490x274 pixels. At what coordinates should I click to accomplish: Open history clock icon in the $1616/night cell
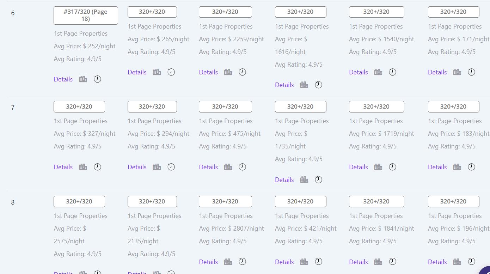coord(319,85)
